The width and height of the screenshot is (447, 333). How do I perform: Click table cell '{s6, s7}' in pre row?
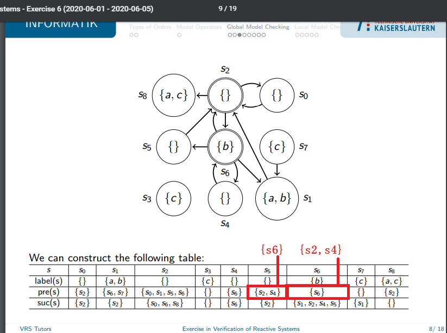(115, 292)
